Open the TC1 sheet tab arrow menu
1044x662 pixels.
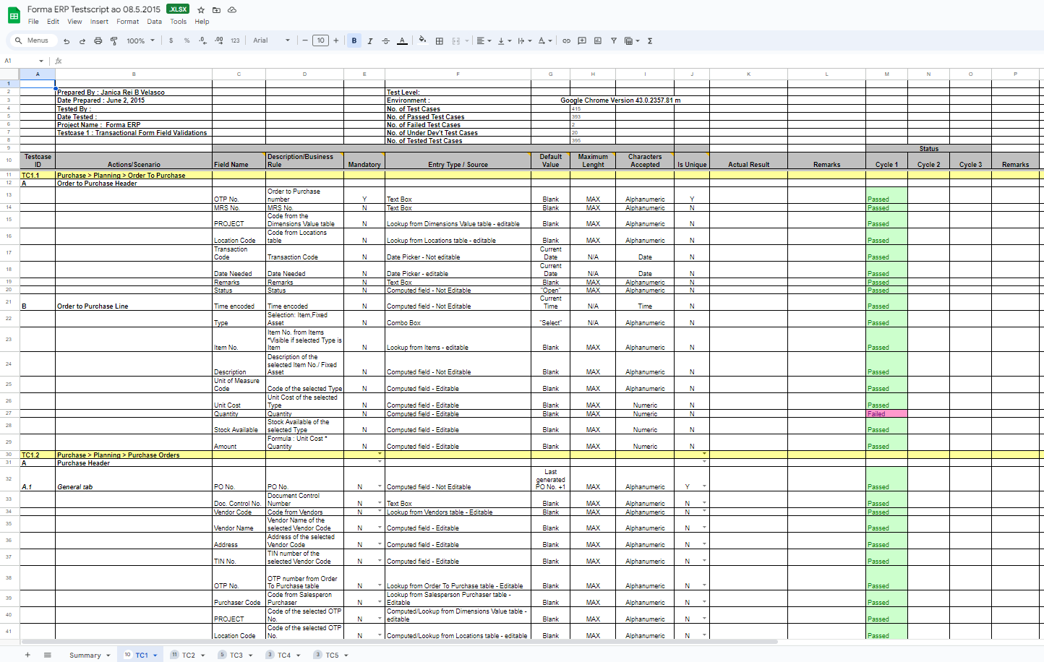click(x=155, y=655)
